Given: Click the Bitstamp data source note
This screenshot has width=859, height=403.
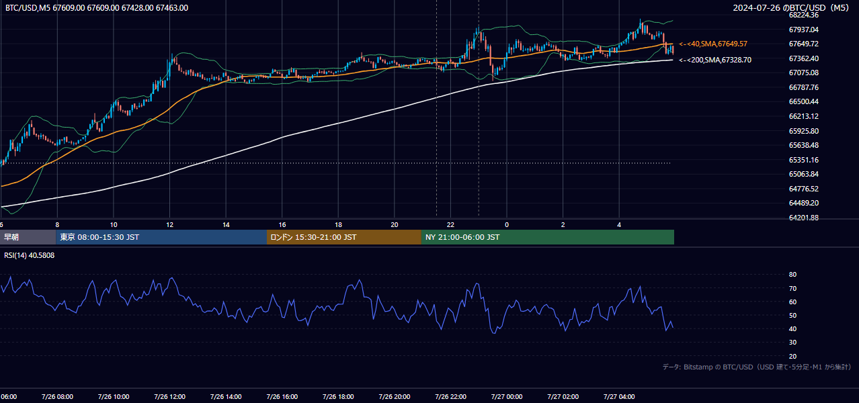Looking at the screenshot, I should [757, 367].
